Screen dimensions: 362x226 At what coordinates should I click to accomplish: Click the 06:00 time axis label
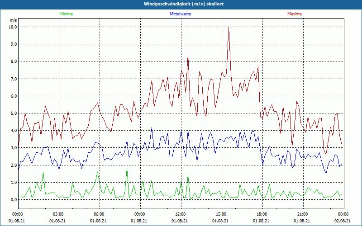(x=98, y=214)
